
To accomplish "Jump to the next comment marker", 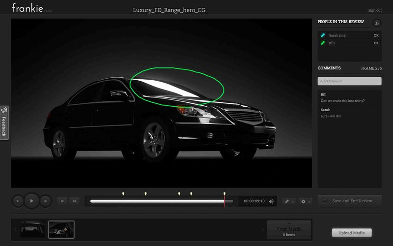I will [x=74, y=201].
